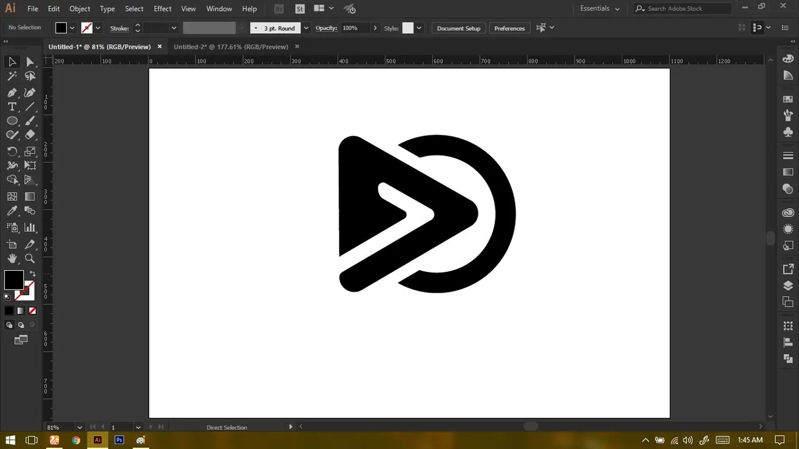Viewport: 799px width, 449px height.
Task: Select the Rotate tool
Action: coord(12,151)
